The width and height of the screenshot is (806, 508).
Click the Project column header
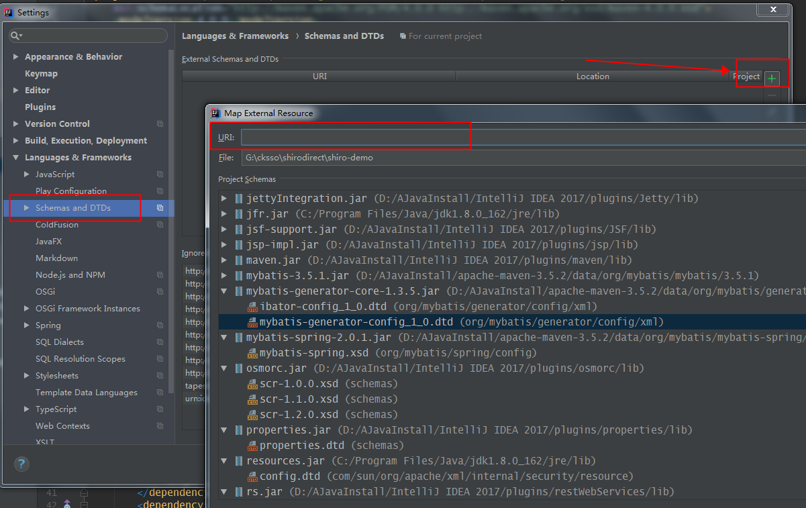point(746,77)
